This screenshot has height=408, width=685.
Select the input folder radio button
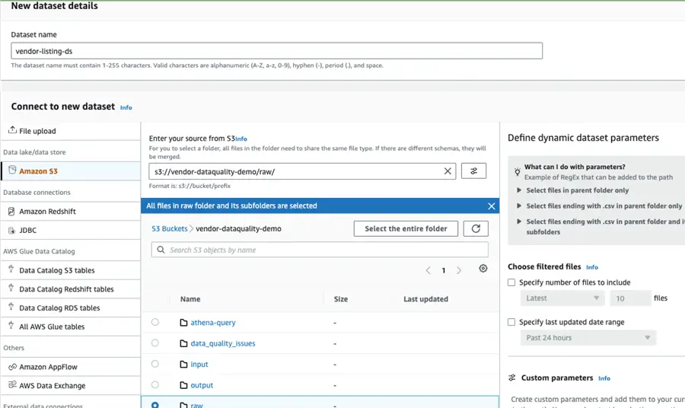(155, 364)
